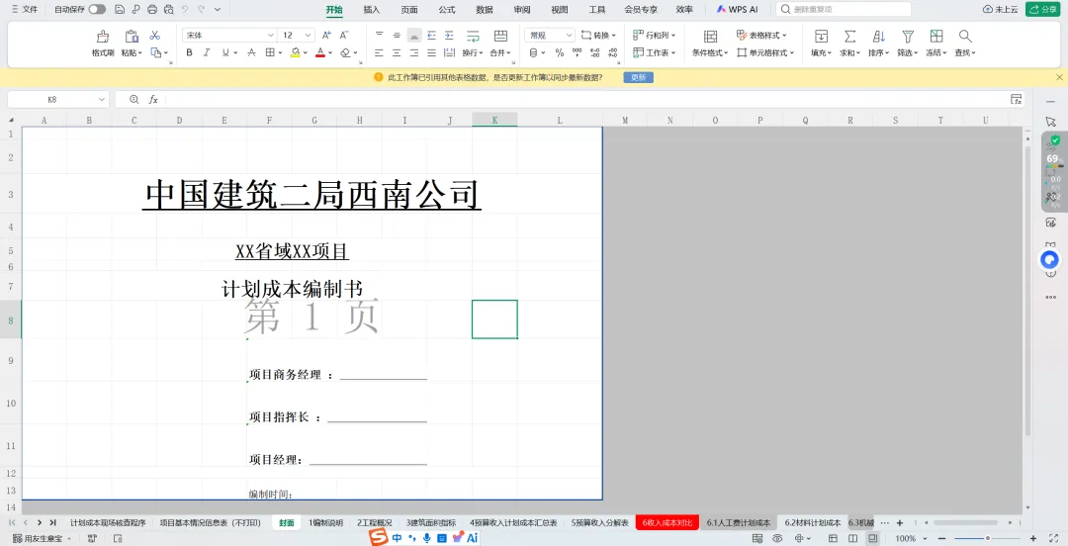Toggle bold formatting

(x=189, y=52)
